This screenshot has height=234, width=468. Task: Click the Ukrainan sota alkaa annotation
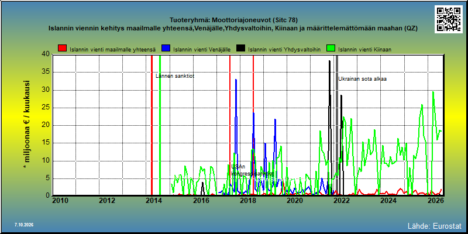pos(362,79)
